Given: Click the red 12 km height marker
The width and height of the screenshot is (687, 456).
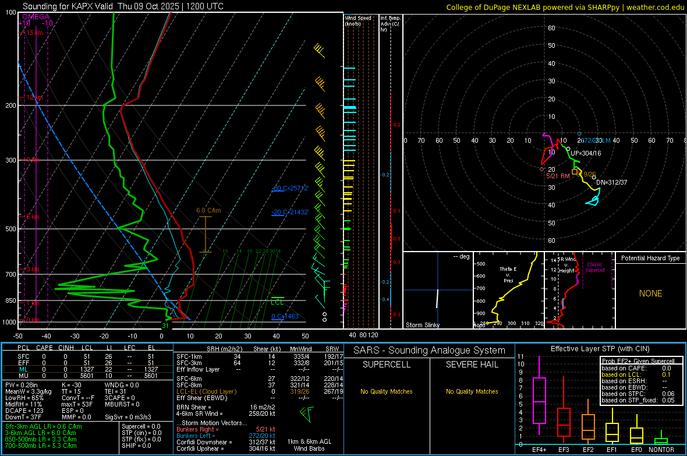Looking at the screenshot, I should point(32,97).
